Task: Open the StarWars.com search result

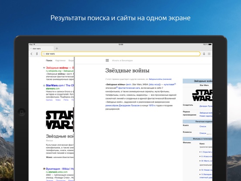Action: [x=60, y=85]
